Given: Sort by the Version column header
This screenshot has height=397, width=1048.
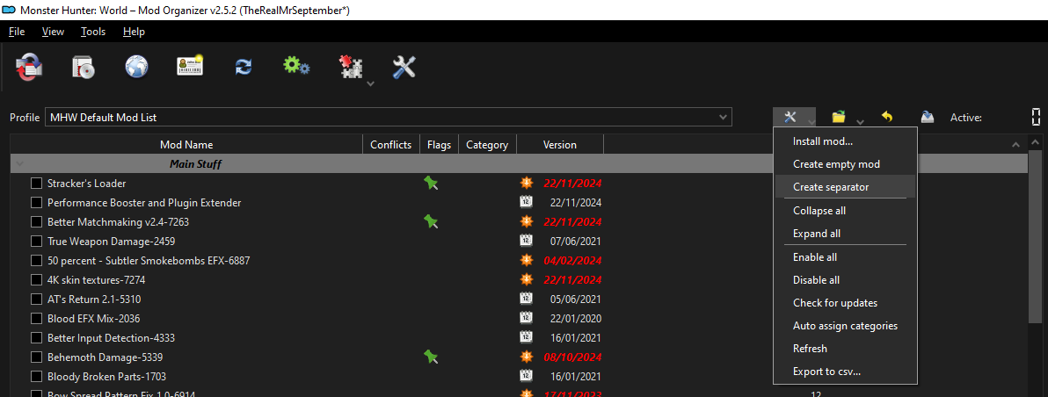Looking at the screenshot, I should pyautogui.click(x=560, y=145).
